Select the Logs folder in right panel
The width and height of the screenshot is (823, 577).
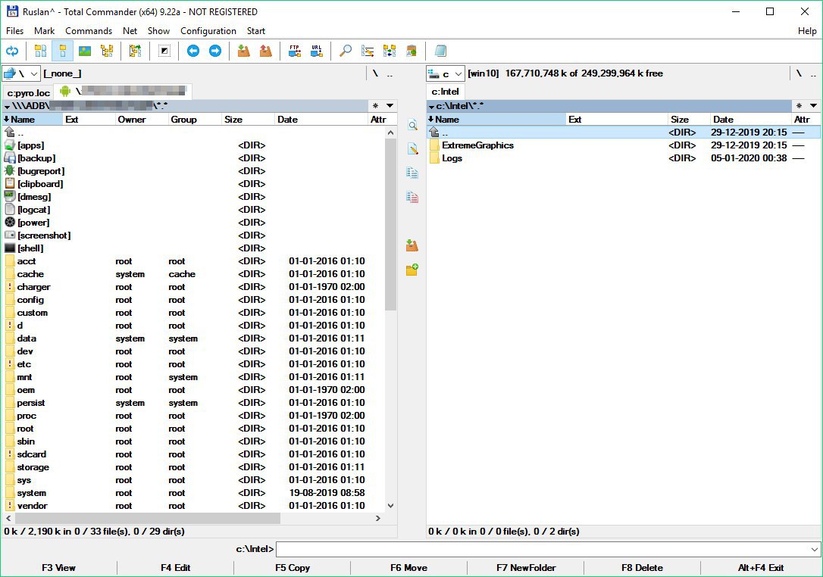pyautogui.click(x=452, y=158)
